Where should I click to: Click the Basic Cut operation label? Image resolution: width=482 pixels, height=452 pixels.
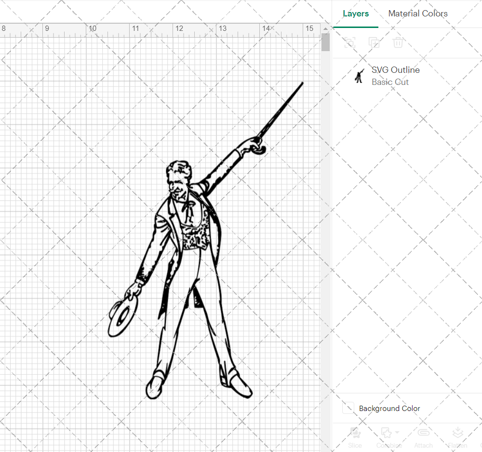pyautogui.click(x=390, y=82)
